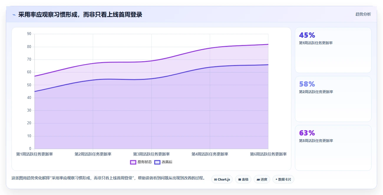The width and height of the screenshot is (383, 195).
Task: Click the trend icon beside the title
Action: coord(14,15)
